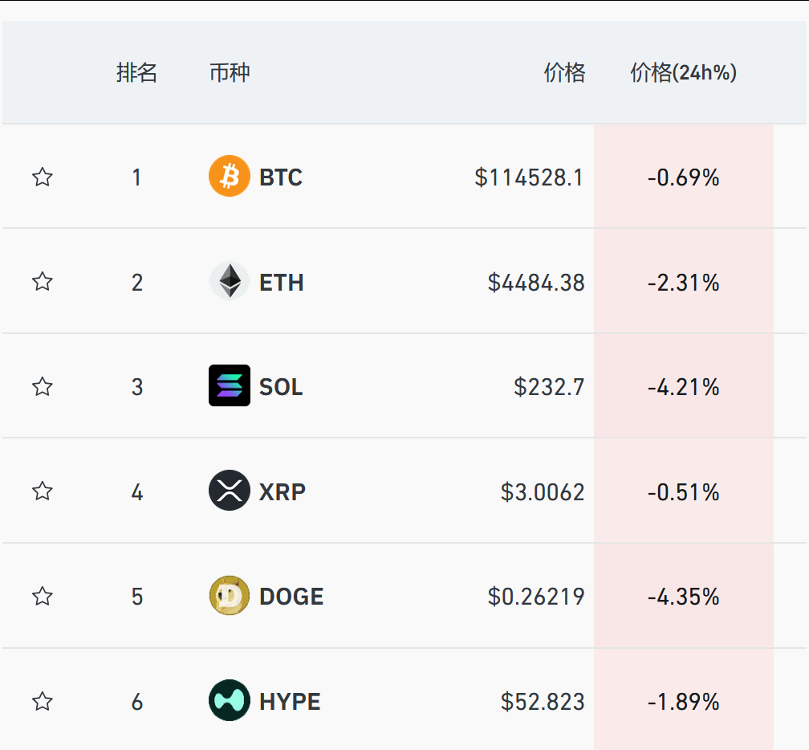Click the Ethereum logo icon
This screenshot has height=750, width=809.
click(x=229, y=281)
